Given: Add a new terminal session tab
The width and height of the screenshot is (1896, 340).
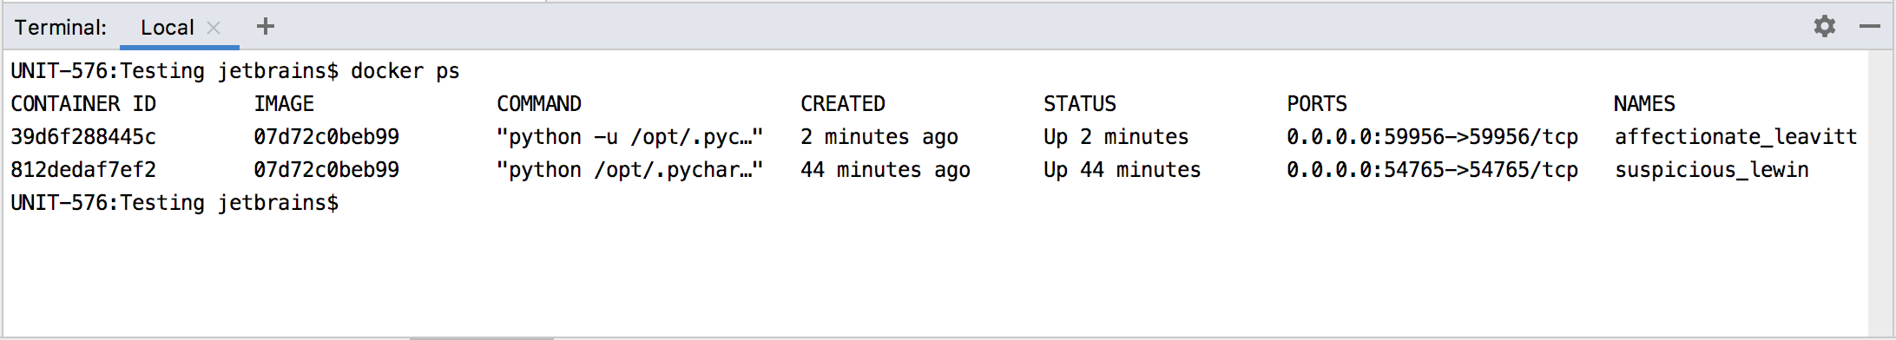Looking at the screenshot, I should point(266,26).
